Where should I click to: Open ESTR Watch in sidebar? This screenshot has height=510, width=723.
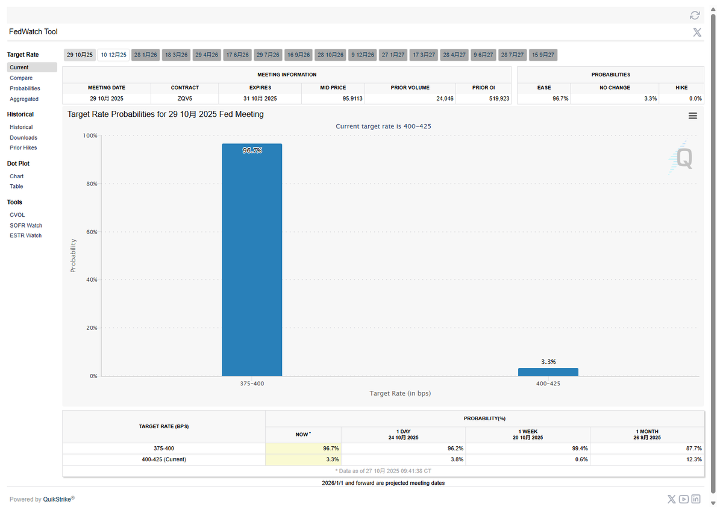tap(26, 236)
